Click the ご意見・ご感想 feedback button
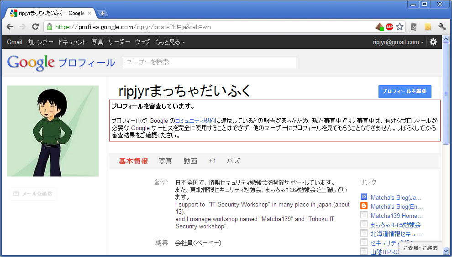The image size is (452, 257). click(420, 248)
